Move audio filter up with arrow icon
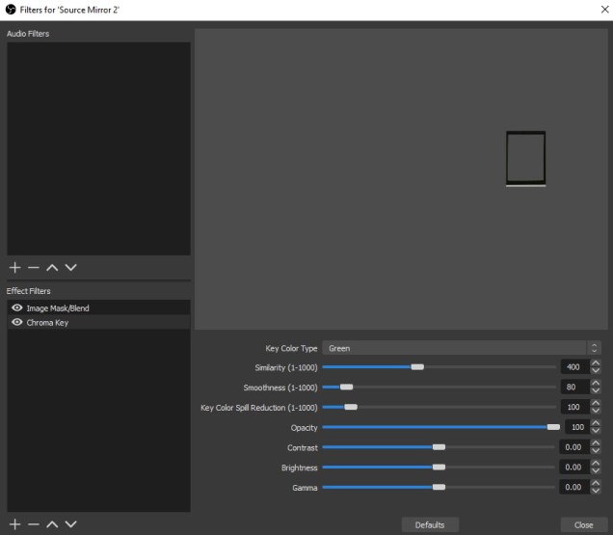The height and width of the screenshot is (535, 613). (52, 267)
